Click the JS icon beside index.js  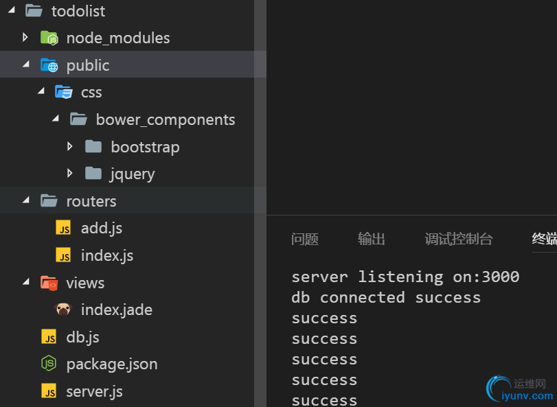(63, 255)
